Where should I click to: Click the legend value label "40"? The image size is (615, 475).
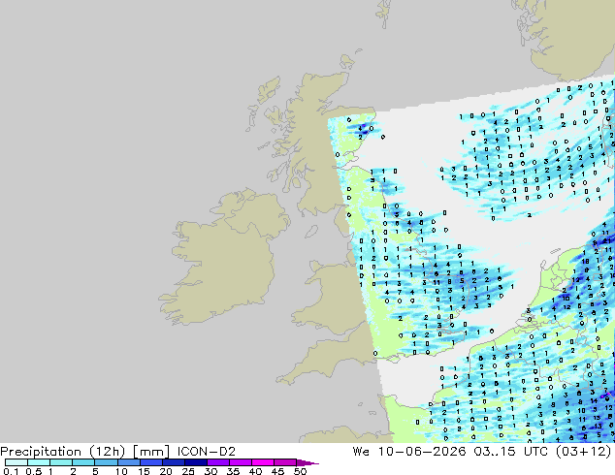click(x=255, y=471)
